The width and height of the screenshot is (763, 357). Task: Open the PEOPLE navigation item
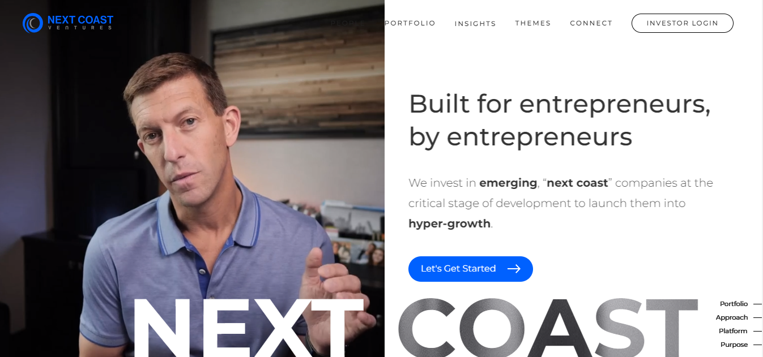point(348,23)
